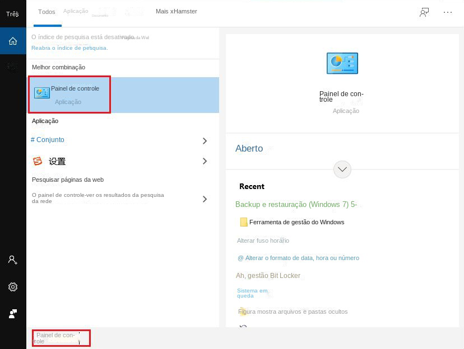The height and width of the screenshot is (349, 464).
Task: Click the search input box at bottom
Action: point(61,338)
